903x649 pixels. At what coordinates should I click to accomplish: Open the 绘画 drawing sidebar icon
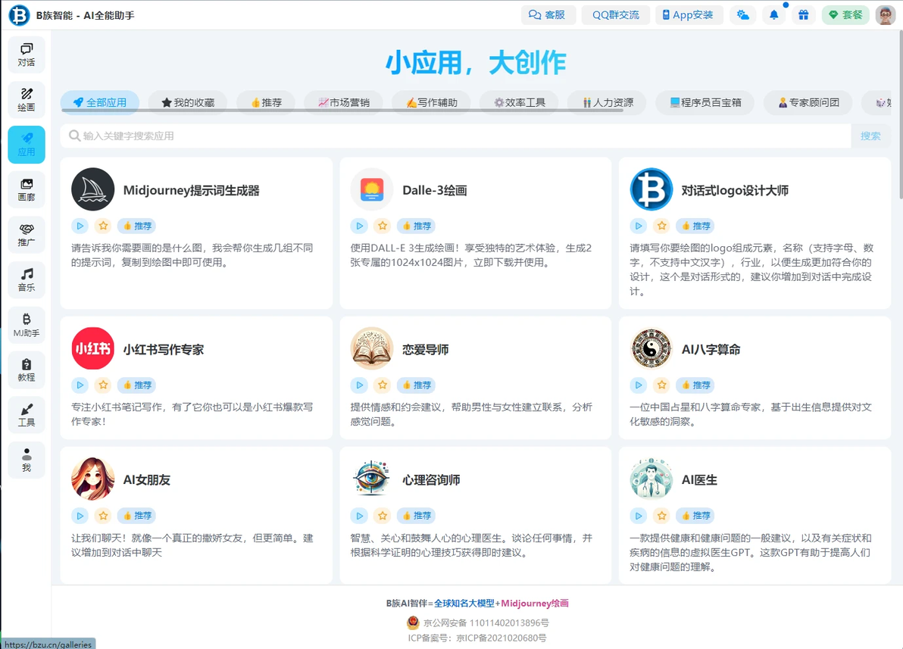coord(27,100)
